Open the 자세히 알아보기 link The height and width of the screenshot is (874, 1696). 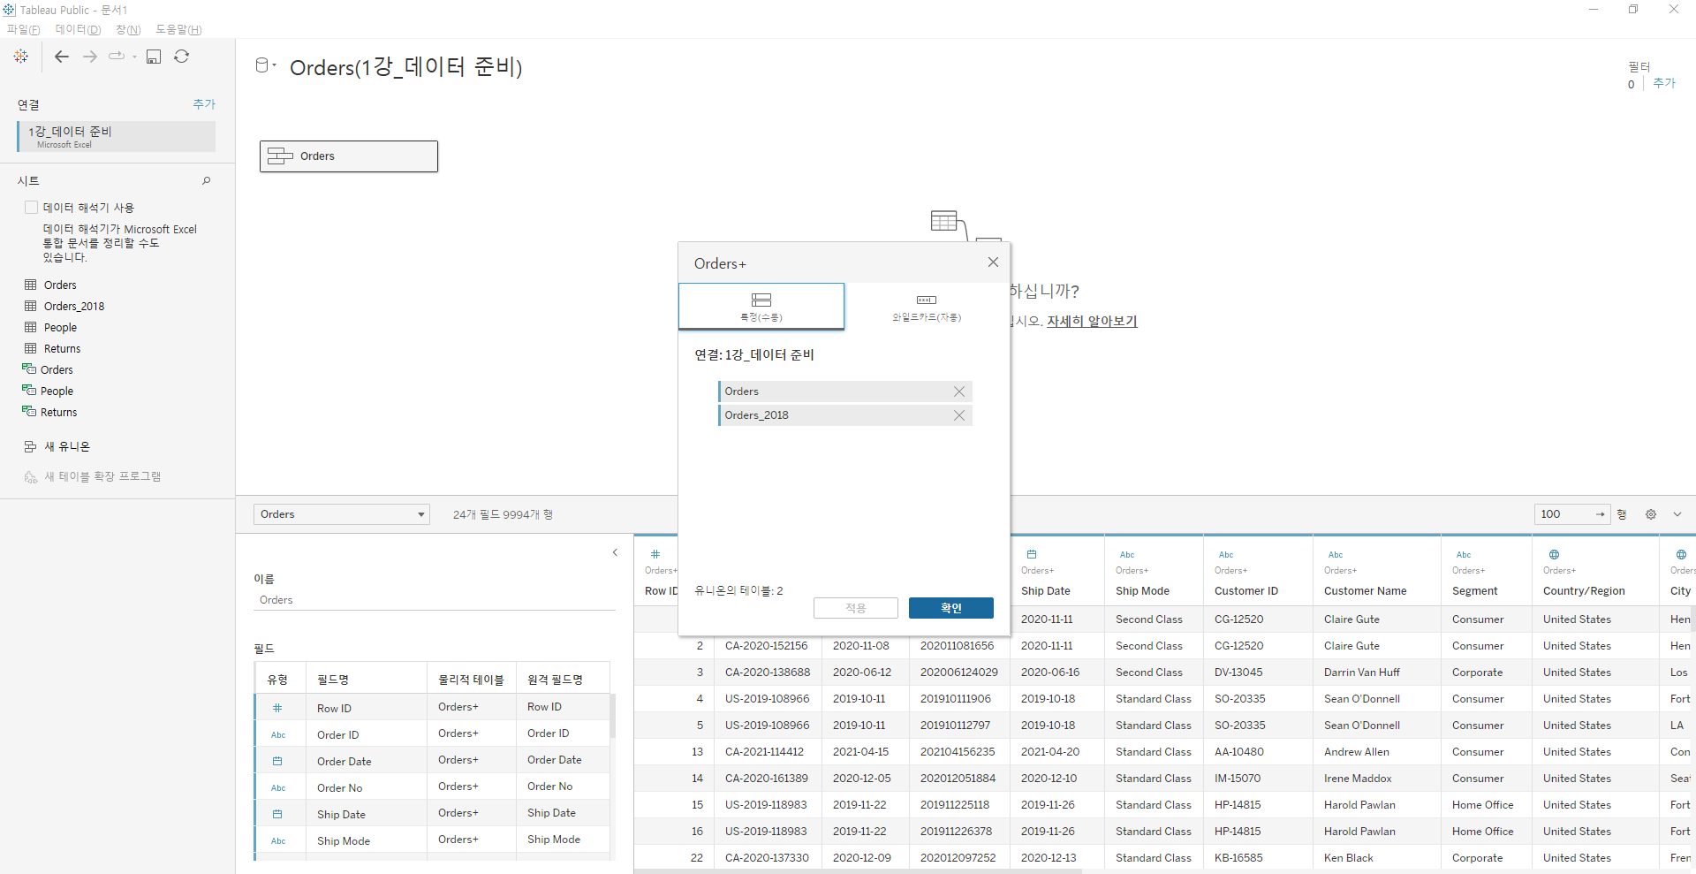tap(1092, 321)
